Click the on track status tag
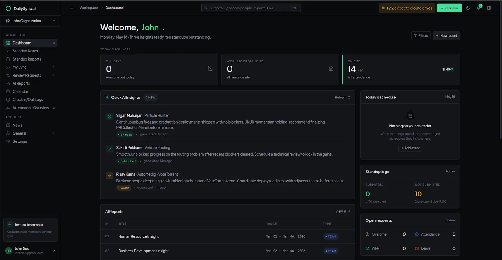Image resolution: width=502 pixels, height=260 pixels. [x=125, y=135]
